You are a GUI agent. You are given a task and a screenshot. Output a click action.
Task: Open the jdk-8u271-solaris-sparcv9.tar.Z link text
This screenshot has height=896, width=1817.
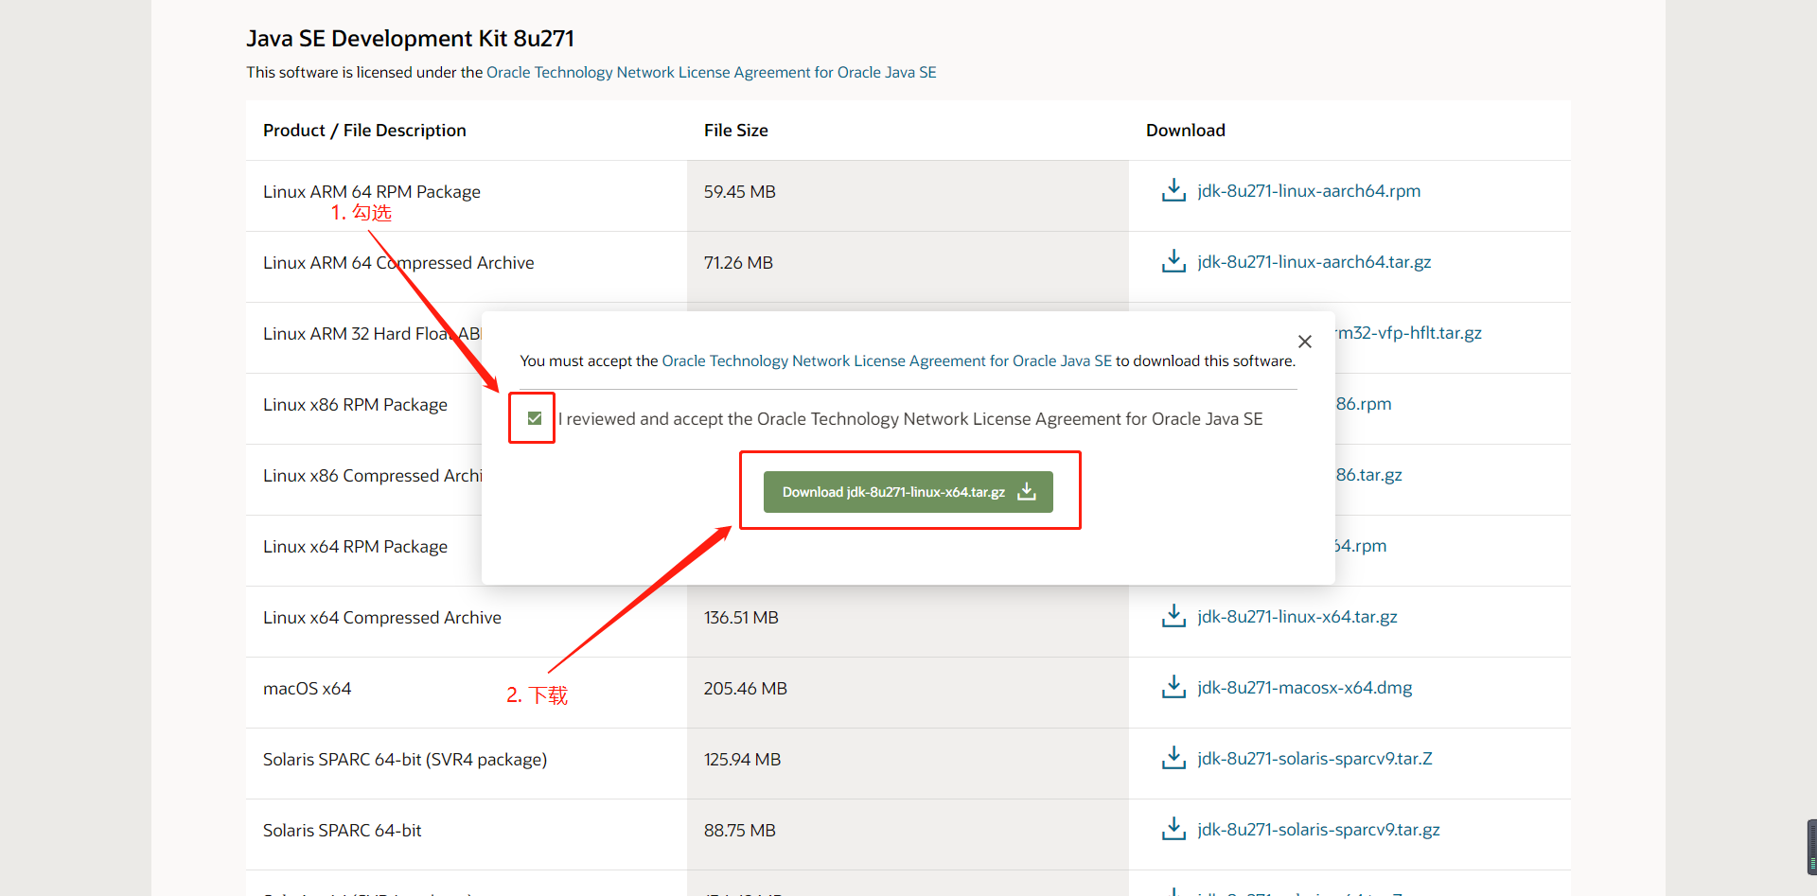click(x=1315, y=759)
